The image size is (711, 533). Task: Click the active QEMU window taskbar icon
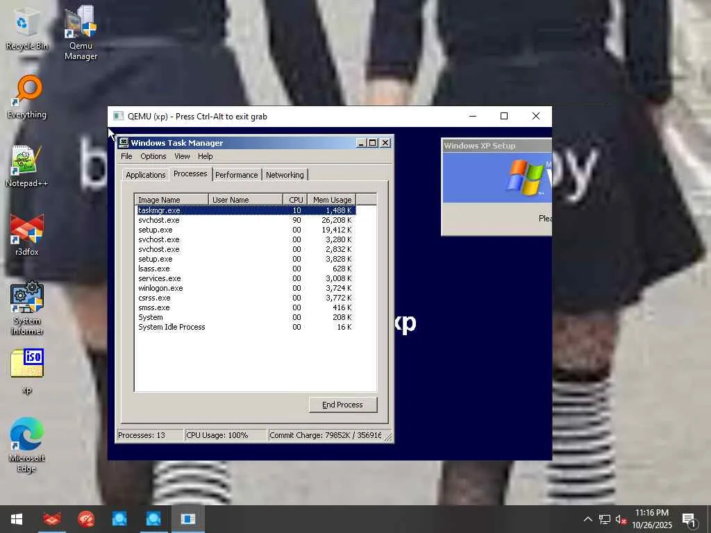tap(187, 519)
